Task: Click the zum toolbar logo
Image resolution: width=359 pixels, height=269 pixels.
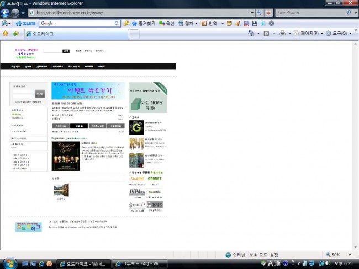Action: click(26, 24)
